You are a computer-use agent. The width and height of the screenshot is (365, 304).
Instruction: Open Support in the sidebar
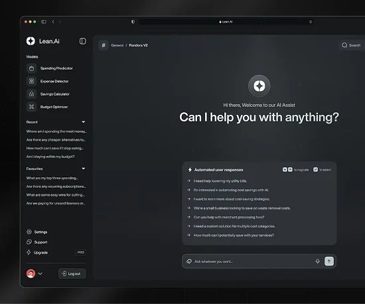[x=36, y=242]
